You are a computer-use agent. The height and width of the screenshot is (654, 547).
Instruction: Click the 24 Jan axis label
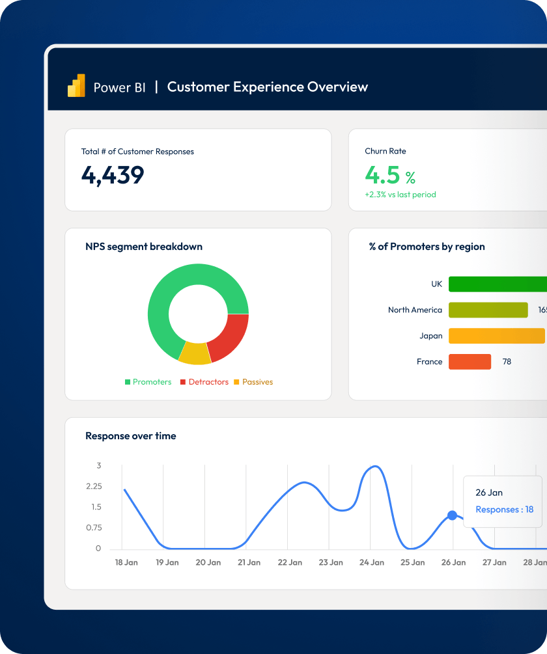click(x=372, y=563)
